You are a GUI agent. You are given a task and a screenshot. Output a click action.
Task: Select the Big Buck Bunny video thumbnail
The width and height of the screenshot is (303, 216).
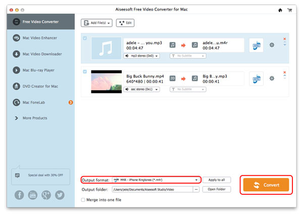(x=106, y=82)
